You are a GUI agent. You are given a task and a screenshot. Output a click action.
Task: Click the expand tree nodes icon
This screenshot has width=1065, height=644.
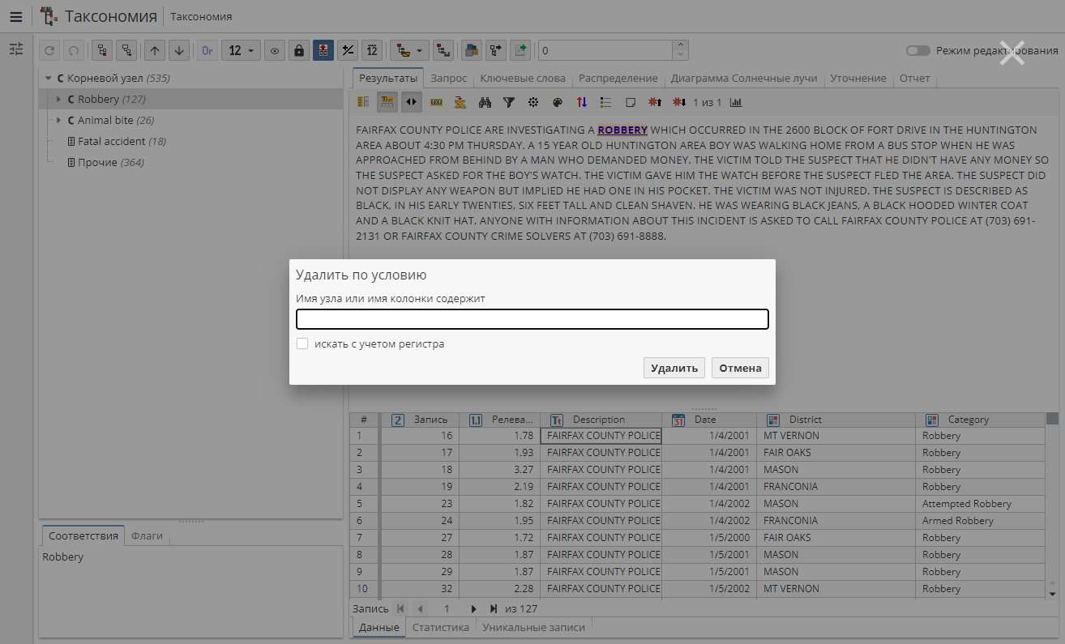click(x=103, y=50)
